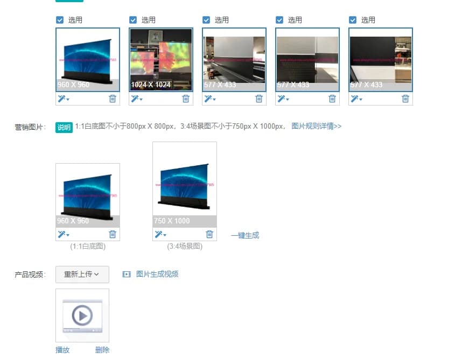Open edit wand menu under fourth product image

pyautogui.click(x=283, y=99)
